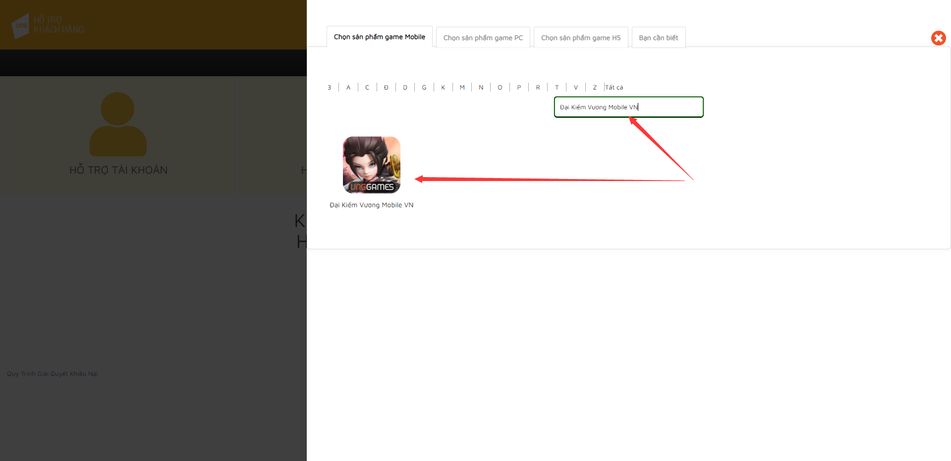Screen dimensions: 951x461
Task: Switch to Chọn sản phẩm game PC tab
Action: coord(483,38)
